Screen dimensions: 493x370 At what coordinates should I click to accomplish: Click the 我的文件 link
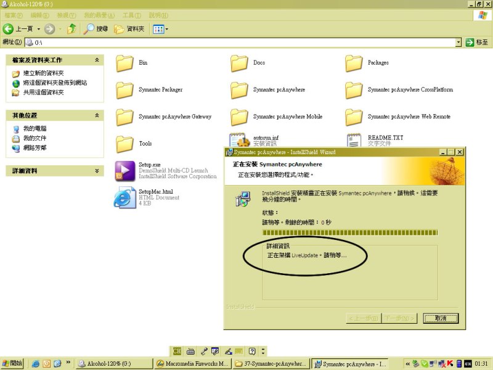35,138
